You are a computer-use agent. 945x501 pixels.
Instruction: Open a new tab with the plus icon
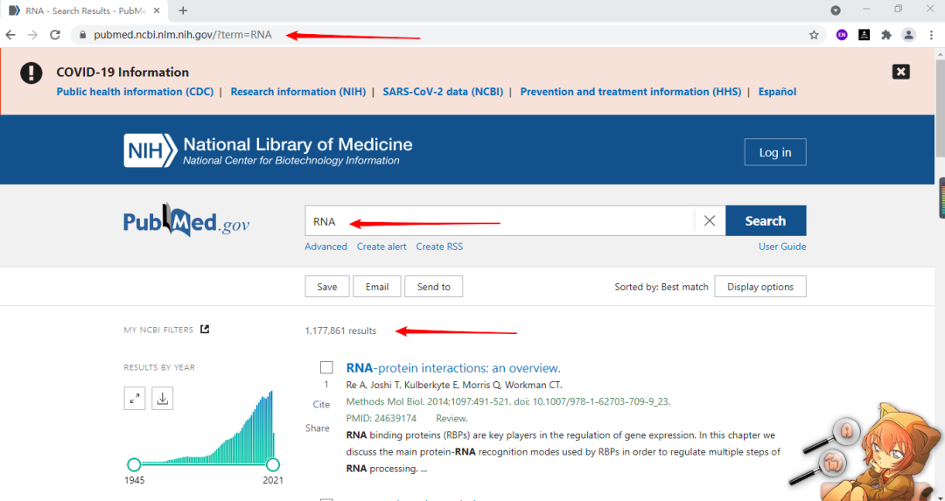point(183,10)
